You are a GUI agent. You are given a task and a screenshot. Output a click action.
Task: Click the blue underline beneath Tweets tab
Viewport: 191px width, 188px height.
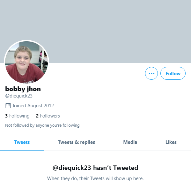[22, 150]
